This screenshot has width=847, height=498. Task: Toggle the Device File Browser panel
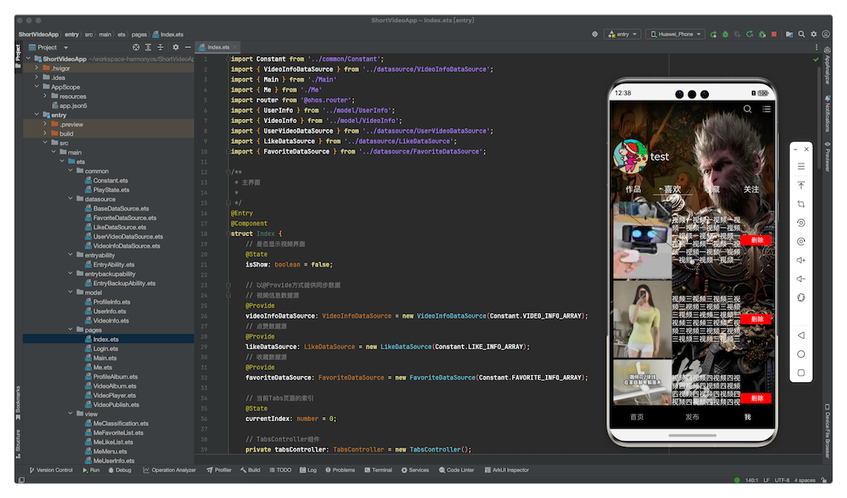pyautogui.click(x=827, y=431)
